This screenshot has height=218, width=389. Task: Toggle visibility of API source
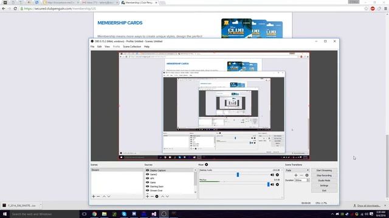(147, 179)
